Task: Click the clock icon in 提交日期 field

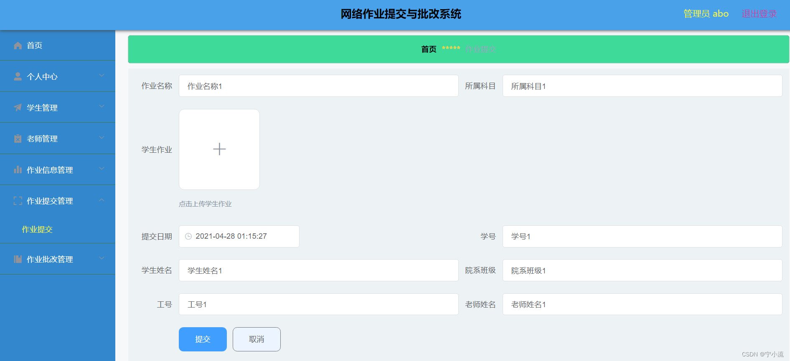Action: [x=188, y=236]
